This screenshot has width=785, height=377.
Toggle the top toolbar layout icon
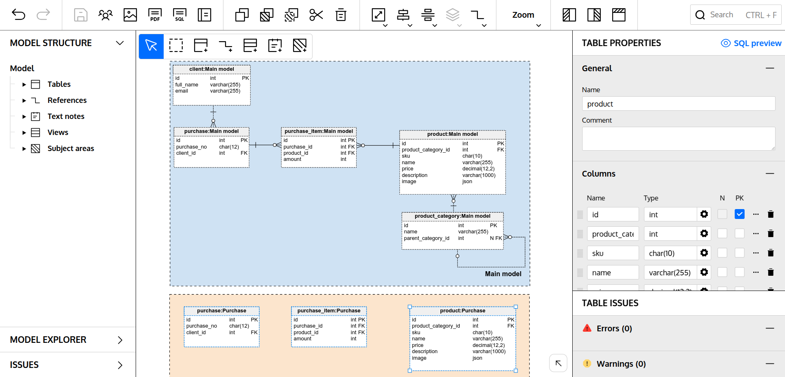pos(619,15)
